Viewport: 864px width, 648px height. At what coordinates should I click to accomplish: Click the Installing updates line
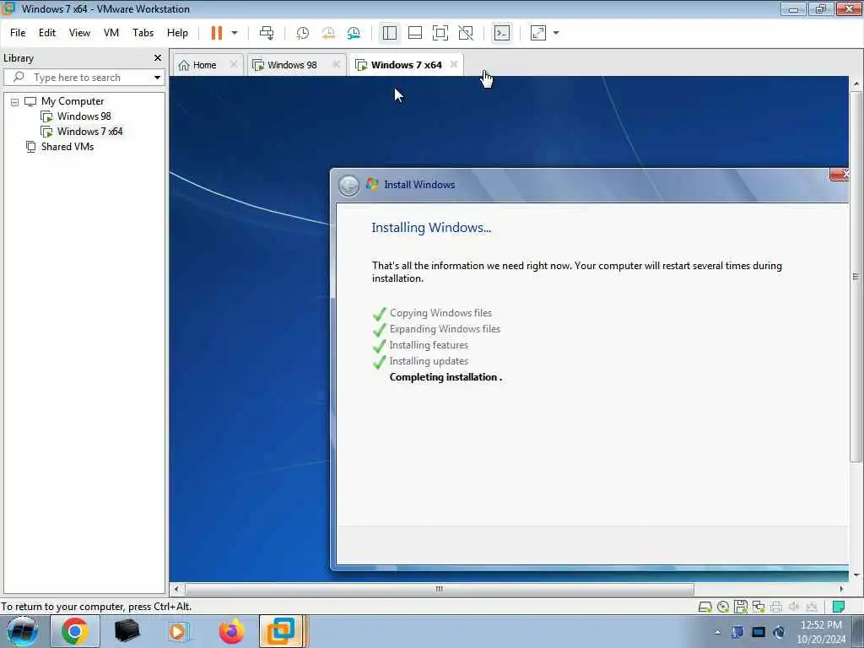[x=429, y=361]
